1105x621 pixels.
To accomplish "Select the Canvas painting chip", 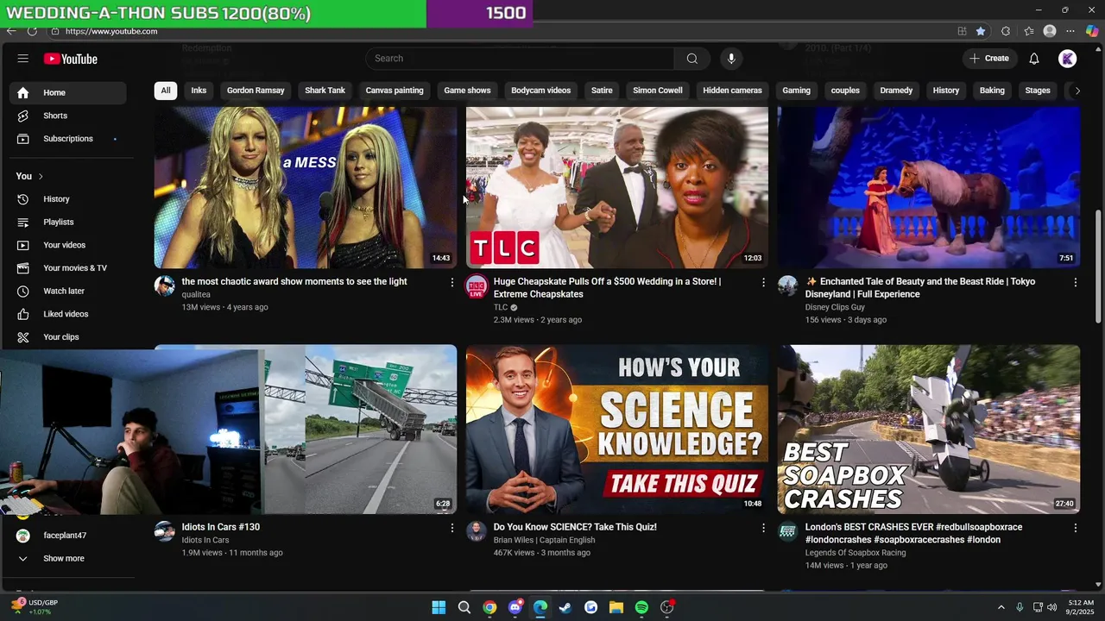I will coord(395,91).
